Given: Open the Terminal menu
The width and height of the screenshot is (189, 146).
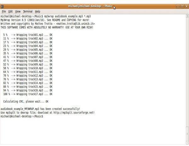Looking at the screenshot, I should tap(28, 12).
